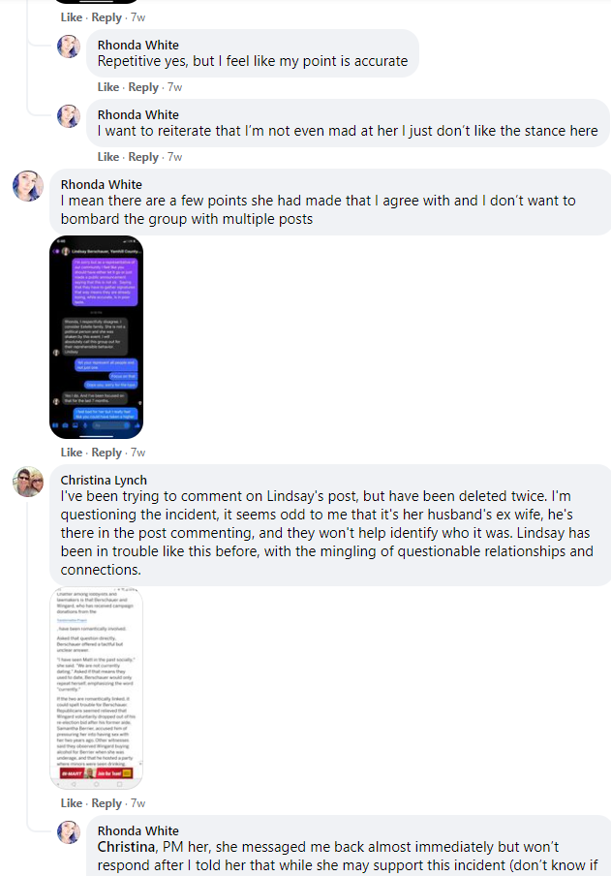Open Rhonda White's profile picture on 'bombard the group' comment
This screenshot has height=876, width=611.
[28, 186]
